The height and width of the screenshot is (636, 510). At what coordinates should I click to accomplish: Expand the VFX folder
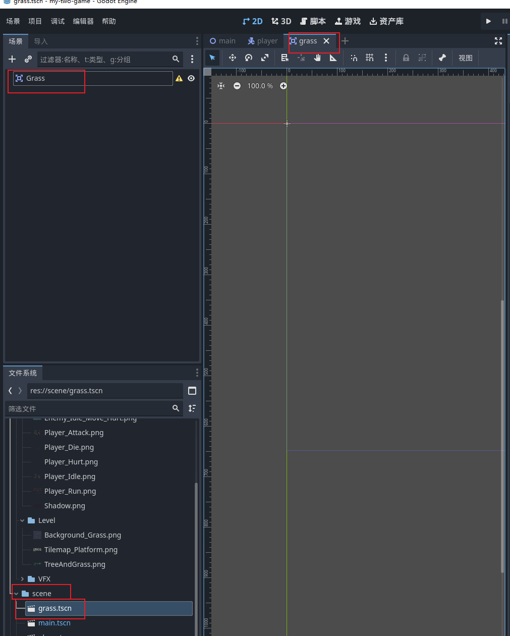(x=22, y=579)
